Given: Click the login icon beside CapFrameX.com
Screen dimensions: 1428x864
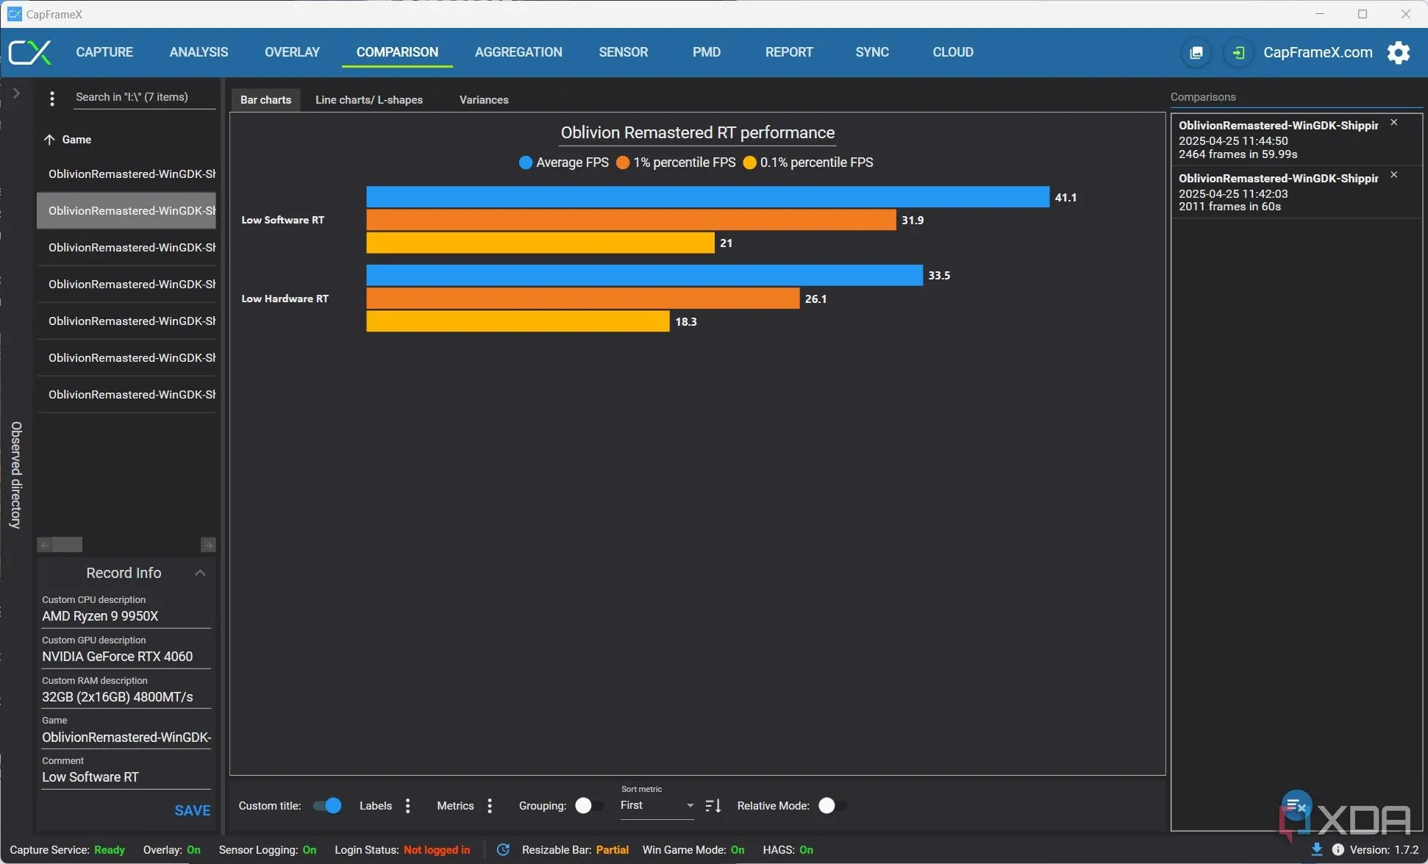Looking at the screenshot, I should [1238, 52].
